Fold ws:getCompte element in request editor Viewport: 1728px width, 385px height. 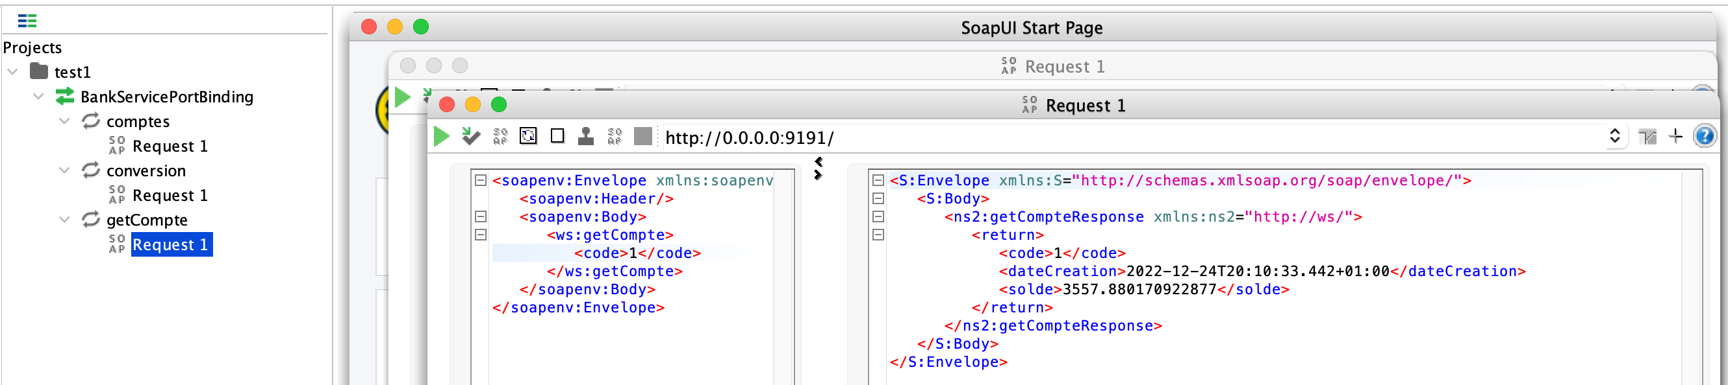[480, 235]
